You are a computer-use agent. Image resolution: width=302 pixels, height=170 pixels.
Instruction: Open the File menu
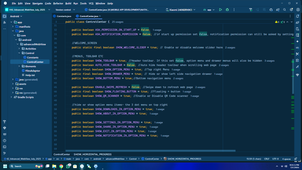[x=14, y=3]
